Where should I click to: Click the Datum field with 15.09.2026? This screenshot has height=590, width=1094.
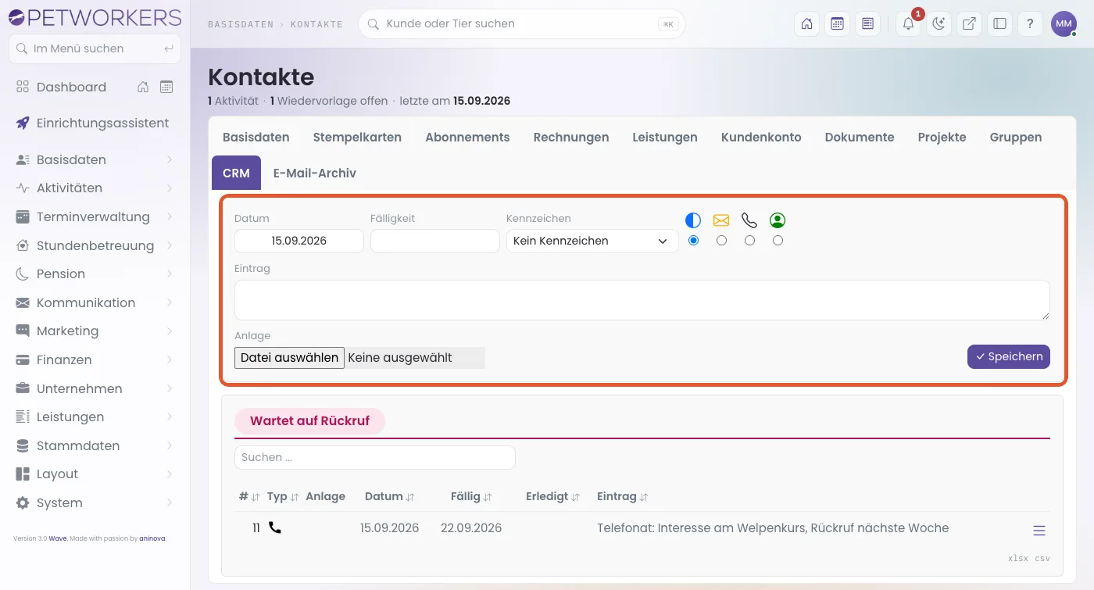(299, 241)
